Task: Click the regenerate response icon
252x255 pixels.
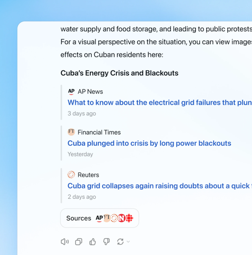Action: pos(120,242)
